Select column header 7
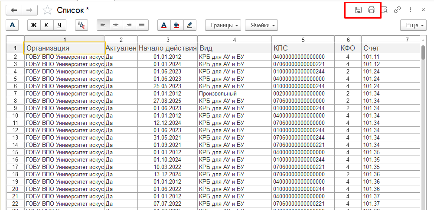 (x=391, y=39)
